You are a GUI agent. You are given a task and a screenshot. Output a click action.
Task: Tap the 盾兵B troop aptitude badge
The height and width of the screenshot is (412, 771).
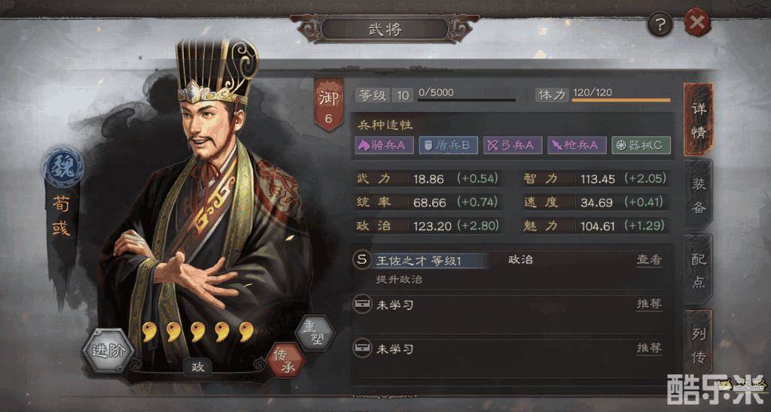tap(448, 145)
